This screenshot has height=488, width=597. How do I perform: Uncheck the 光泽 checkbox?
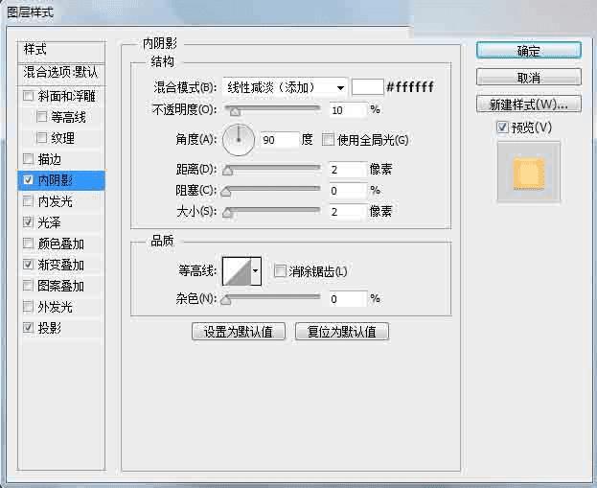click(x=28, y=221)
